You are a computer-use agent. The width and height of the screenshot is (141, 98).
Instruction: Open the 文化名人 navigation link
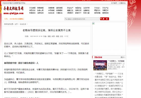[x=97, y=8]
